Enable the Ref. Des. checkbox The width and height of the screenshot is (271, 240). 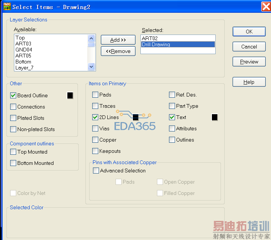[x=172, y=95]
